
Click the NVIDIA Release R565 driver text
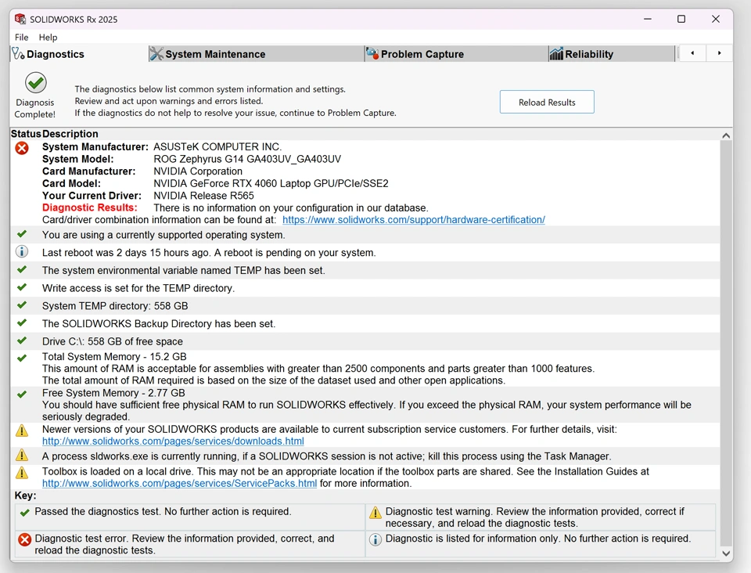coord(203,196)
